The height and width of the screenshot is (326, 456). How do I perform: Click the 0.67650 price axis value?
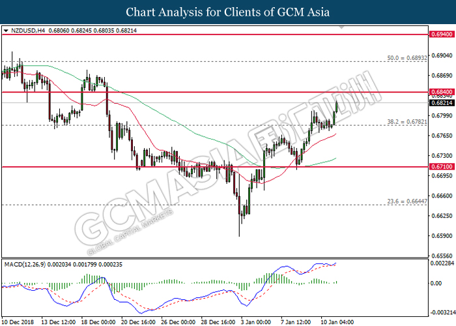(x=442, y=136)
